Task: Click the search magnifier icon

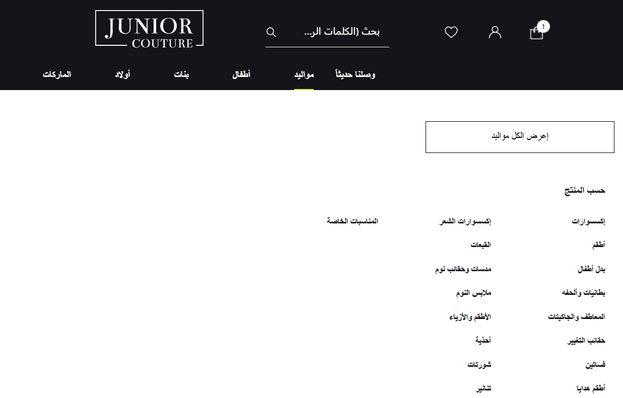Action: pyautogui.click(x=271, y=32)
